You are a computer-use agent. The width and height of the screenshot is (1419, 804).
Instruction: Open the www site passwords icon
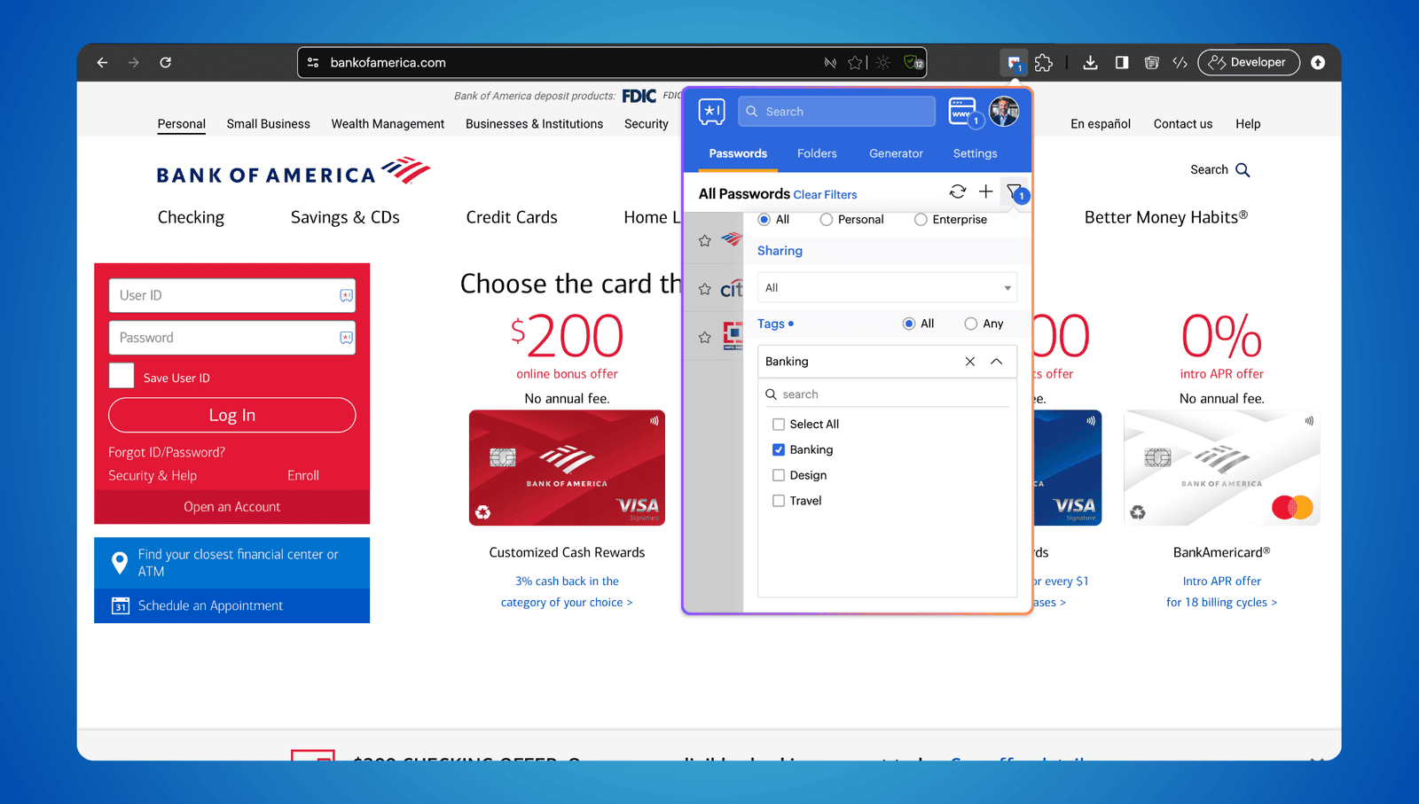(963, 111)
